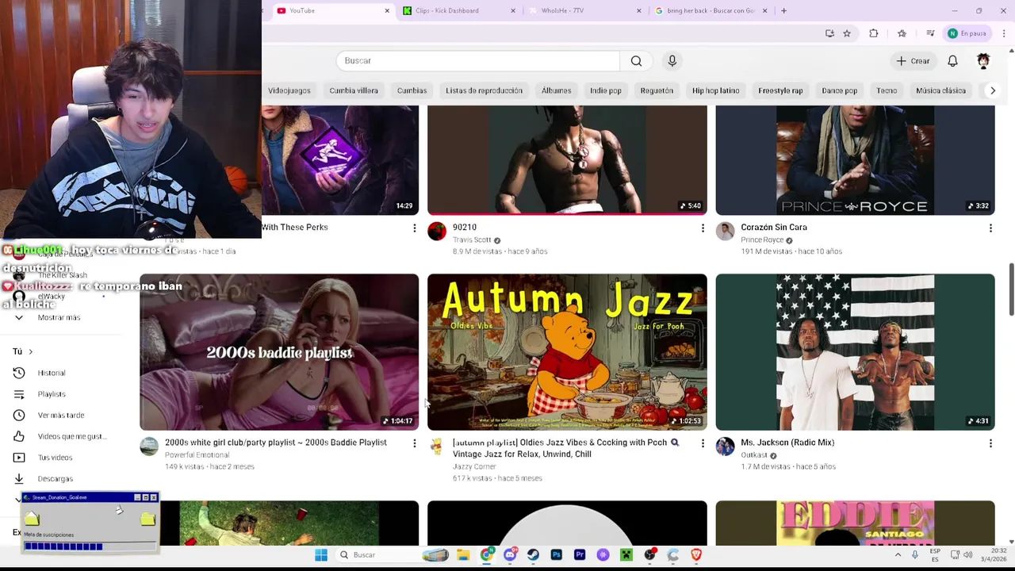Screen dimensions: 1015x571
Task: Open Playlists in the sidebar
Action: pyautogui.click(x=52, y=394)
